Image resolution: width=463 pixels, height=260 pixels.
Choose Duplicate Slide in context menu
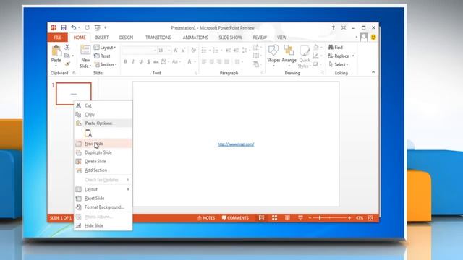coord(103,152)
